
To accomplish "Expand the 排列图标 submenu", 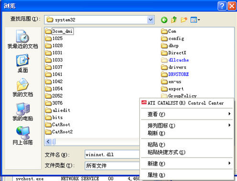I will (186, 126).
